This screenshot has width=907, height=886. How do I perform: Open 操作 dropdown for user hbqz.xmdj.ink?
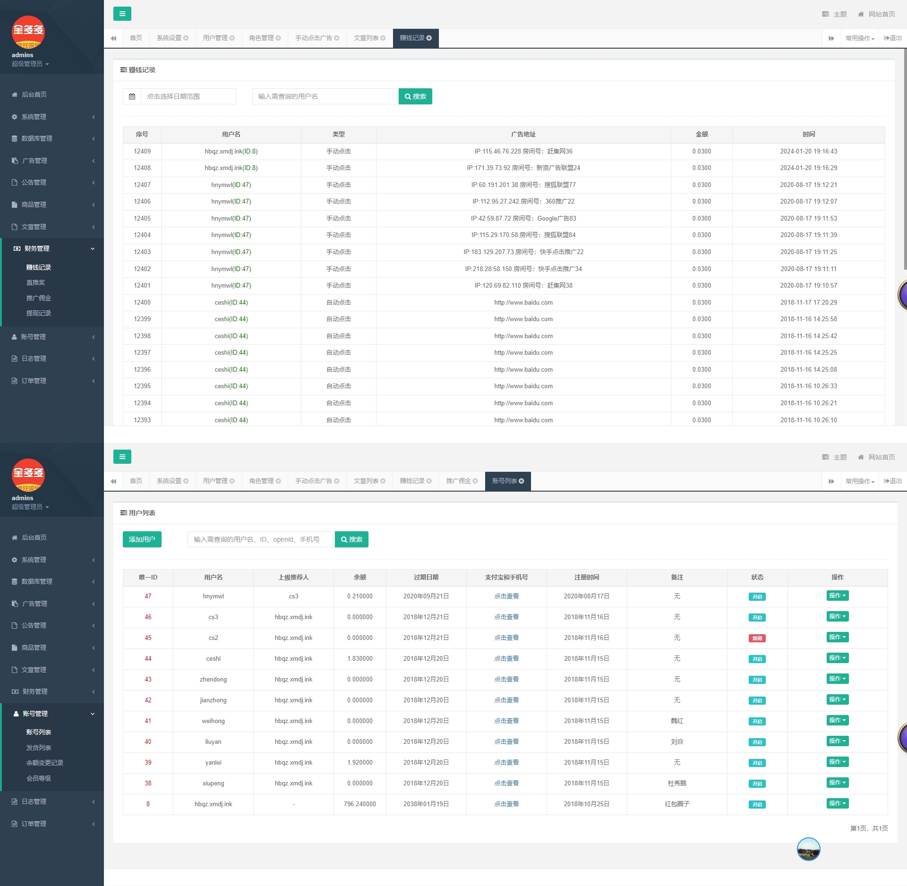pos(838,803)
